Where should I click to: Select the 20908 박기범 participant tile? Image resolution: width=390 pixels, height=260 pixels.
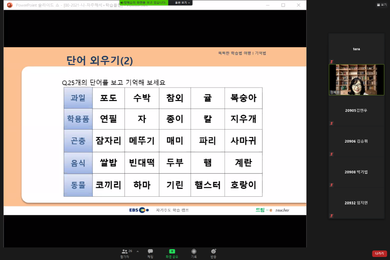[357, 172]
